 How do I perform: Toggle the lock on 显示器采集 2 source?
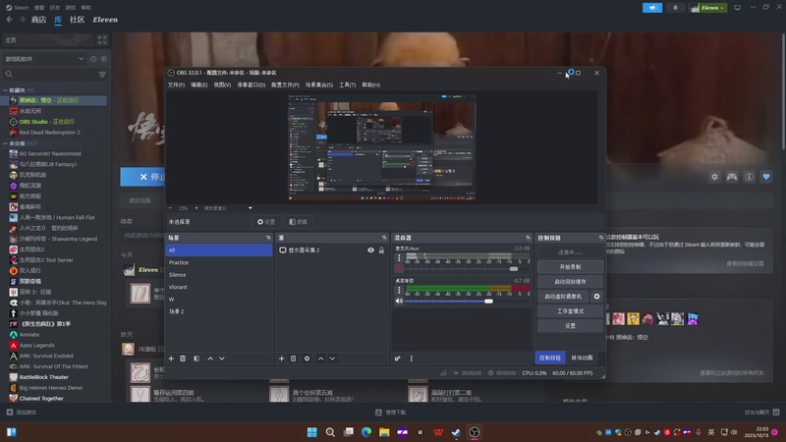pos(381,250)
